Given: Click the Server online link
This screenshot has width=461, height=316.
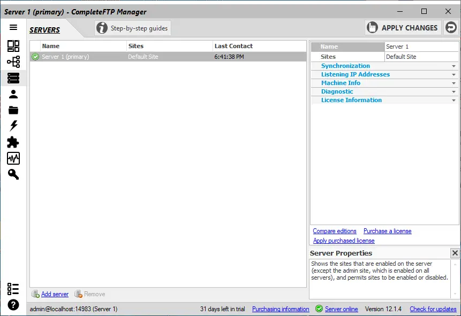Looking at the screenshot, I should tap(342, 309).
